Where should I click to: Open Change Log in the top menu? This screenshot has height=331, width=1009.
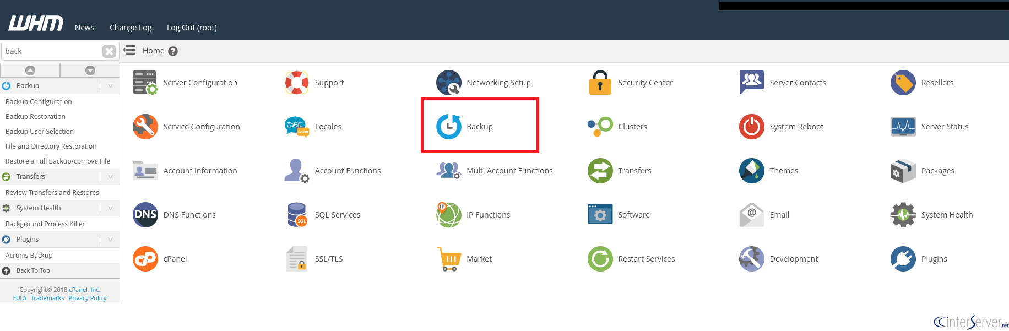131,28
